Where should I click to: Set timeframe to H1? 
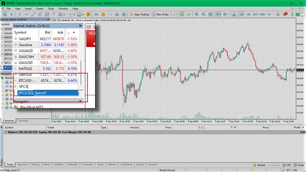(x=269, y=14)
